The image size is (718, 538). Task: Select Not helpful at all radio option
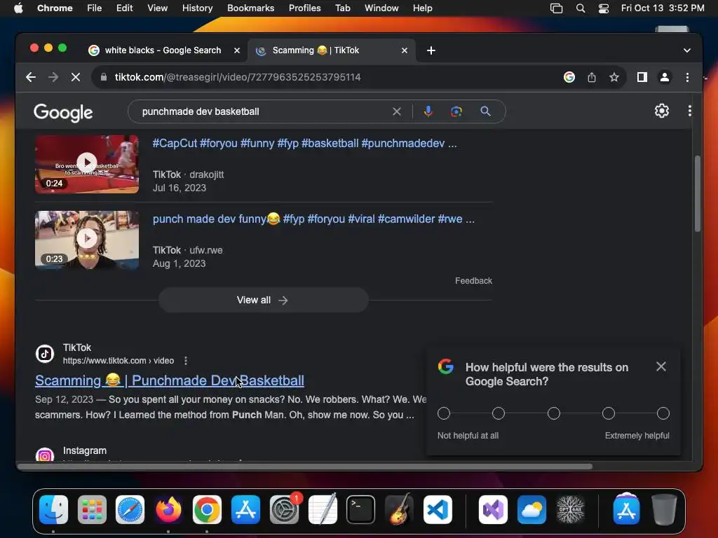pyautogui.click(x=444, y=413)
